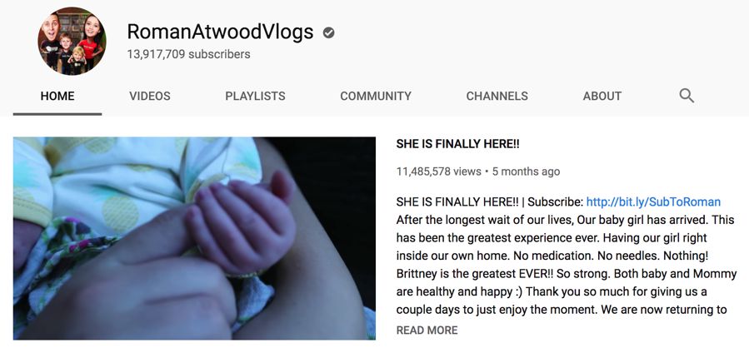Click the SHE IS FINALLY HERE!! video title
The height and width of the screenshot is (348, 749).
click(x=457, y=144)
